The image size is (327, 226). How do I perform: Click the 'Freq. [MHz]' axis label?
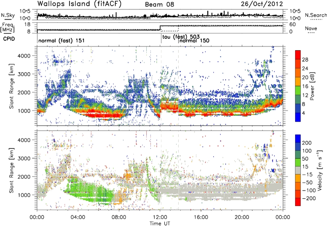7,27
